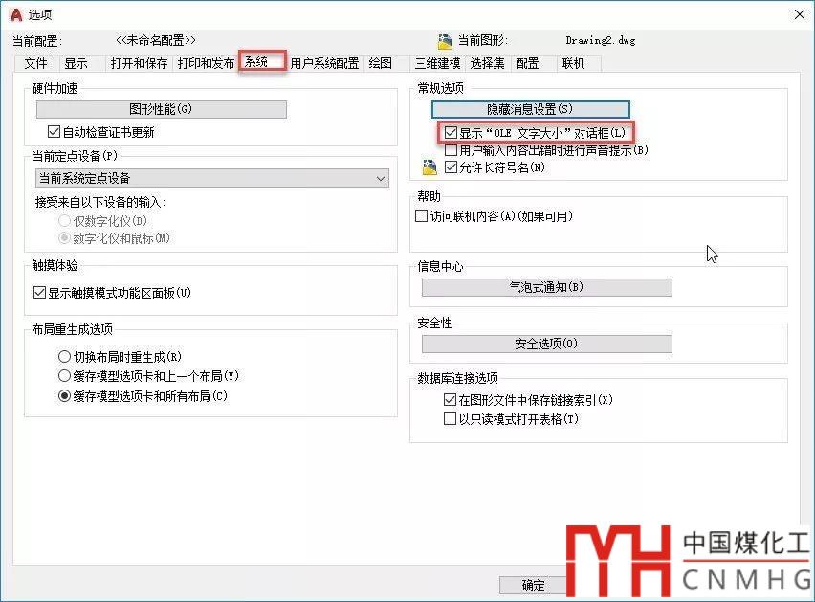The height and width of the screenshot is (602, 815).
Task: Check 访问联机内容(A) checkbox
Action: [422, 215]
